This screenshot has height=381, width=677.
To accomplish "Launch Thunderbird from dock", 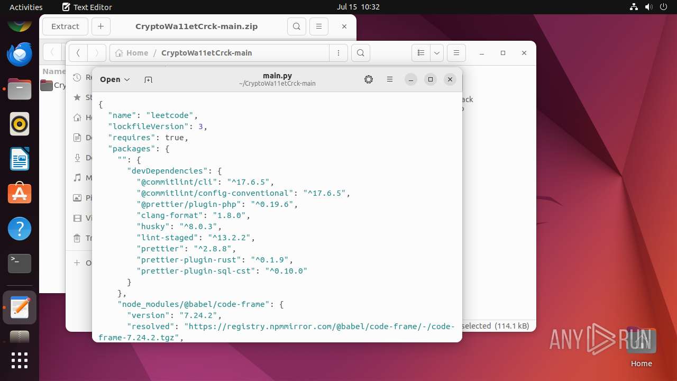I will point(20,54).
